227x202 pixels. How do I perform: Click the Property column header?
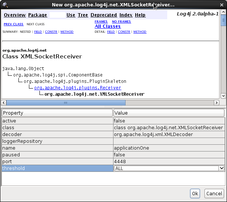click(57, 113)
